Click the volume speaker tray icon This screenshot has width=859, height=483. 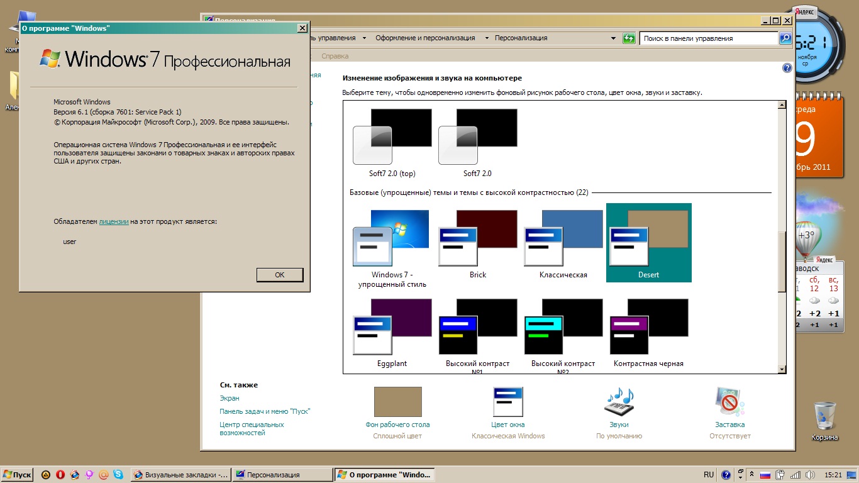810,475
